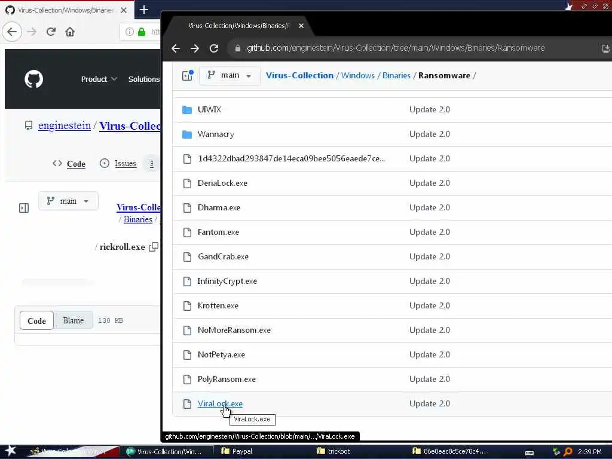Switch to Blame view for rickroll.exe
This screenshot has width=612, height=459.
pyautogui.click(x=74, y=320)
